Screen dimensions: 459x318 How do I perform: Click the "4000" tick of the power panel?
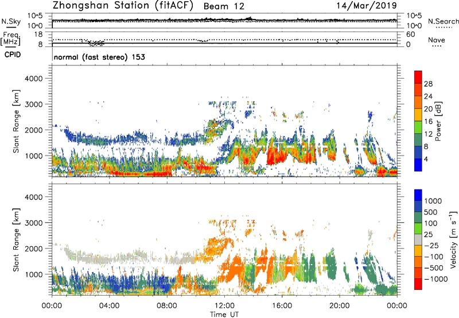[33, 79]
